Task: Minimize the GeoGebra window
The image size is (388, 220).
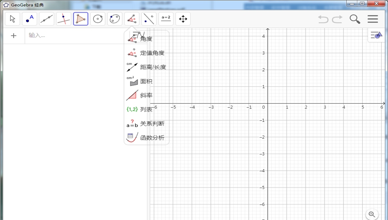Action: click(352, 3)
